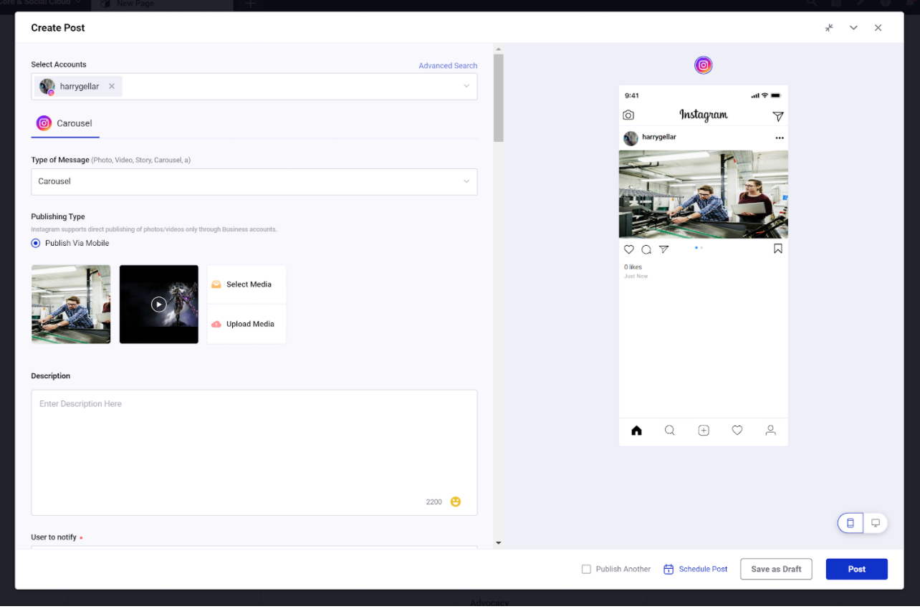Focus the Description text area
Viewport: 920px width, 609px height.
[254, 453]
